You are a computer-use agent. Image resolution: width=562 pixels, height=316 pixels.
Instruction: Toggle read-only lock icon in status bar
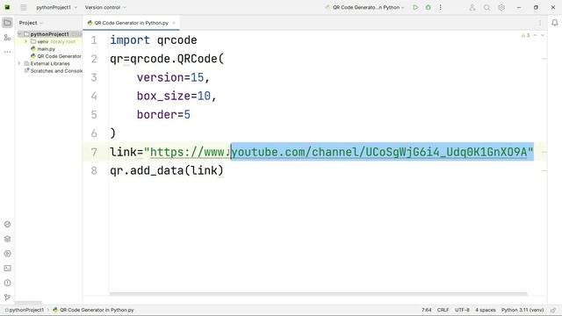[x=553, y=310]
